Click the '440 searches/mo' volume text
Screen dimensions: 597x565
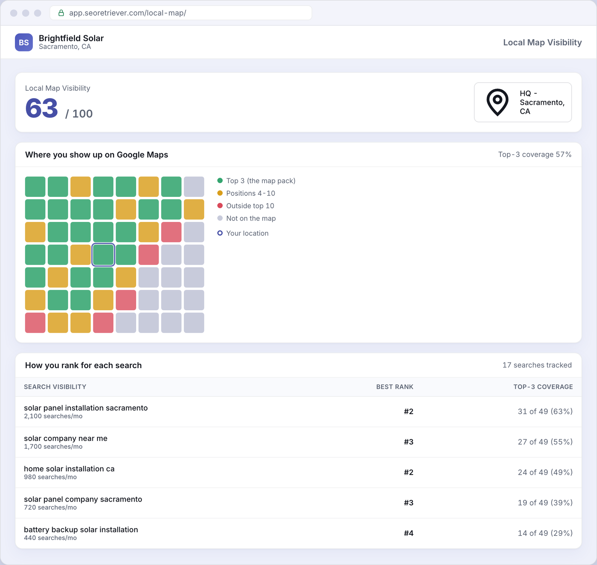(x=50, y=538)
